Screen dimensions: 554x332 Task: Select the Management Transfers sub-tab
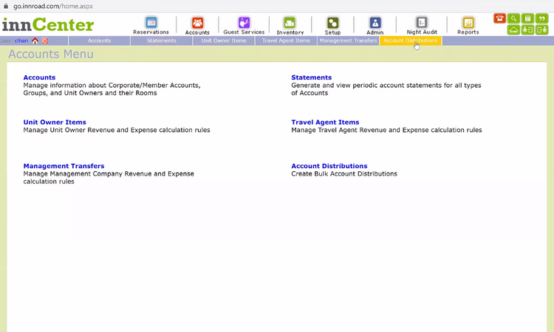(348, 41)
